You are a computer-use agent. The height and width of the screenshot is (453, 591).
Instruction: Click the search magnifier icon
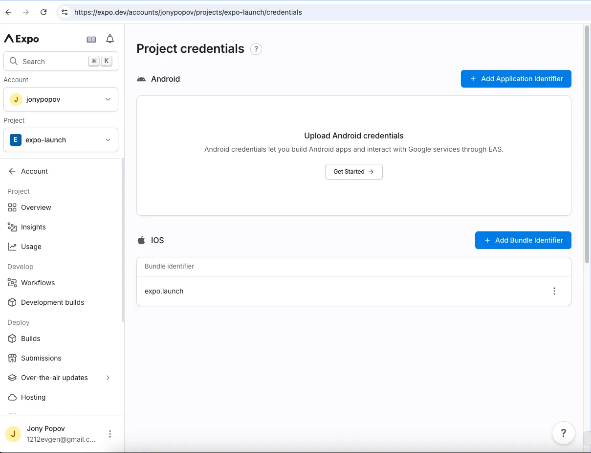14,62
